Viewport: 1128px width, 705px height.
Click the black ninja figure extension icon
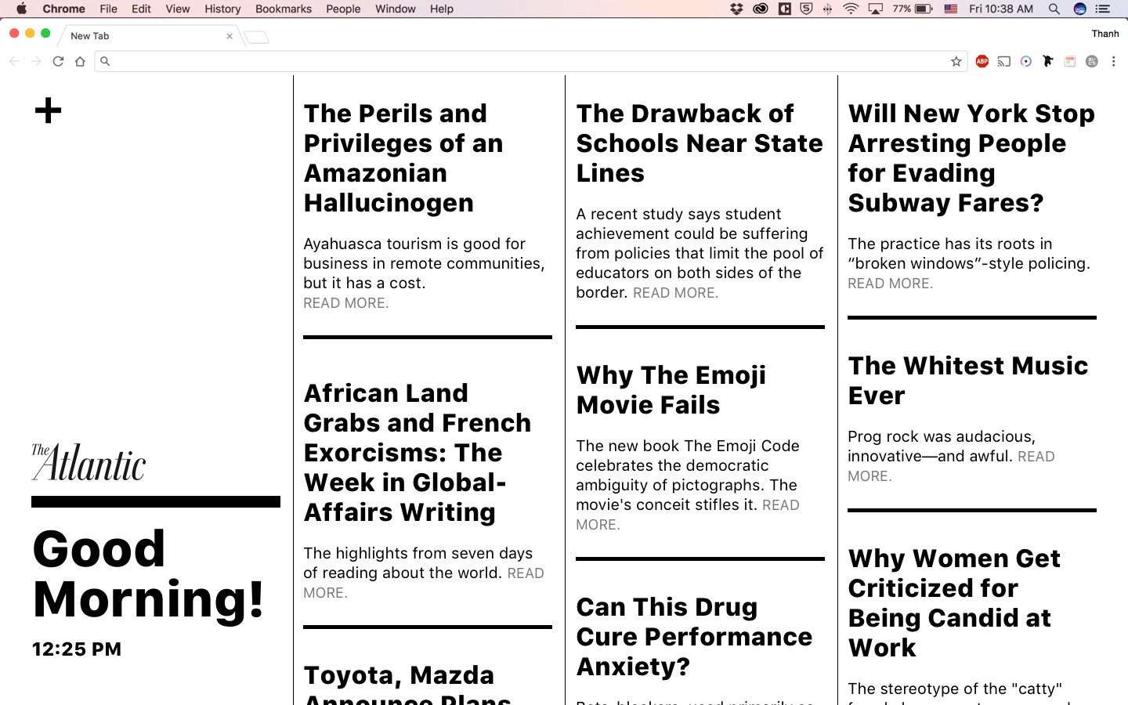click(1047, 61)
